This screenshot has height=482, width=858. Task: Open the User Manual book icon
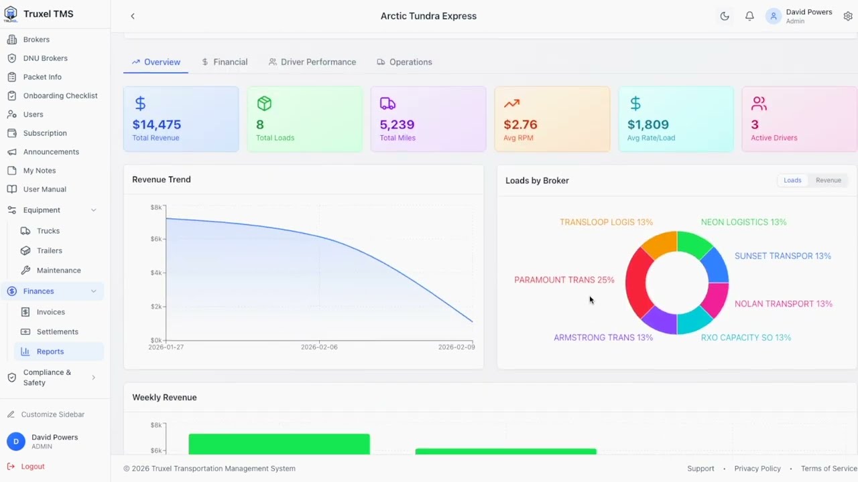click(x=11, y=189)
